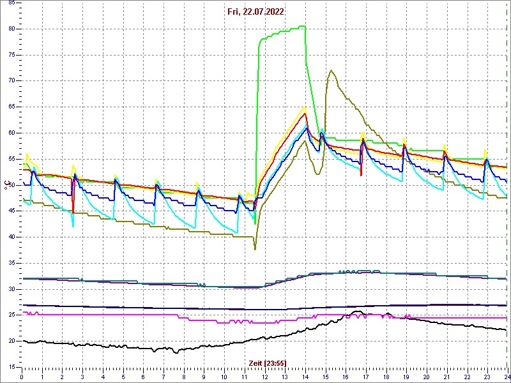Select the 15 label on temperature axis

pos(11,368)
